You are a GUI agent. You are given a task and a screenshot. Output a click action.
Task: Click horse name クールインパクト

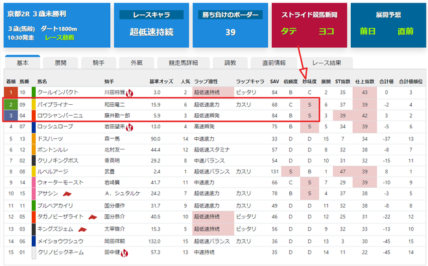(58, 92)
